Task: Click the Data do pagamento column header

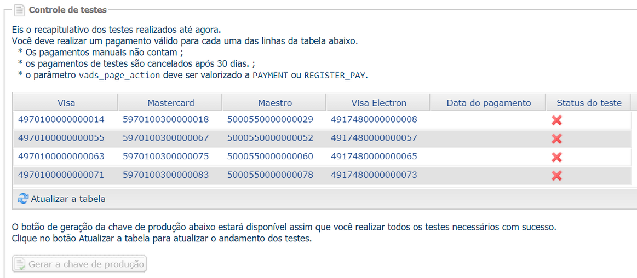Action: point(489,103)
